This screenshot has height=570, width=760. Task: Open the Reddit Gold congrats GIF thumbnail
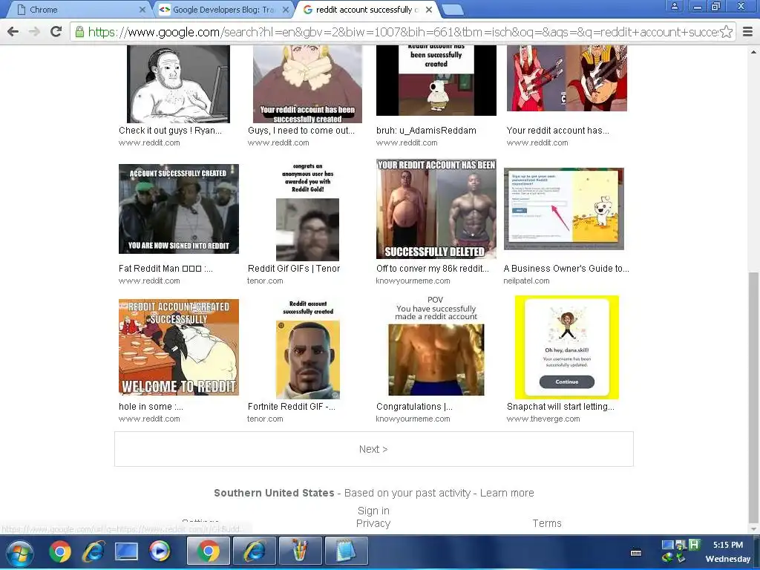pos(307,212)
